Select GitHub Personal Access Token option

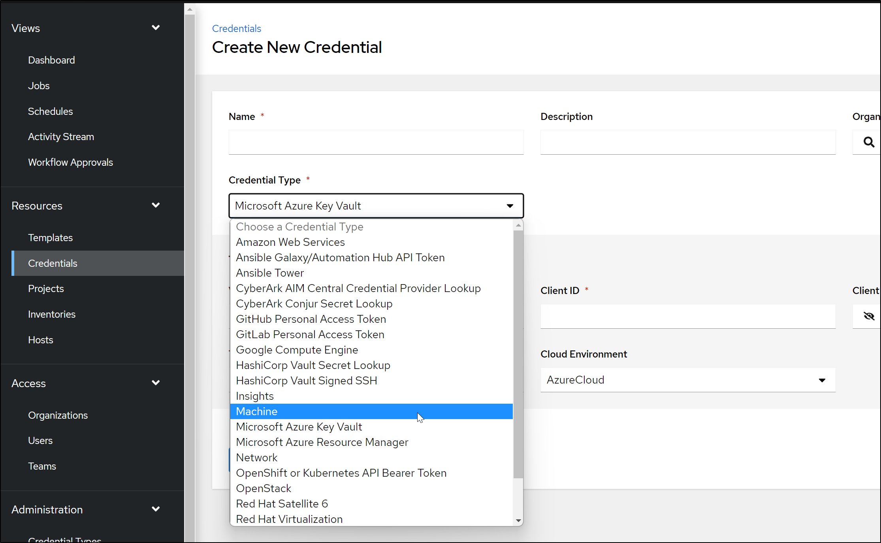click(x=371, y=319)
